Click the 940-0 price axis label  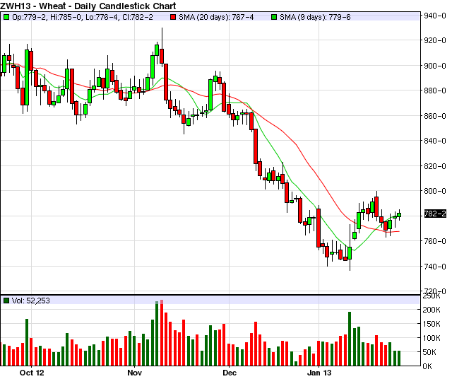435,16
